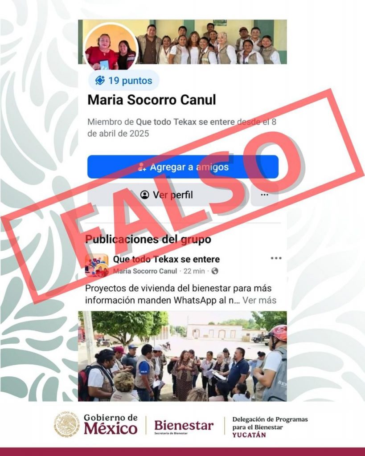Click the Bienestar logo
The image size is (365, 456).
click(184, 426)
